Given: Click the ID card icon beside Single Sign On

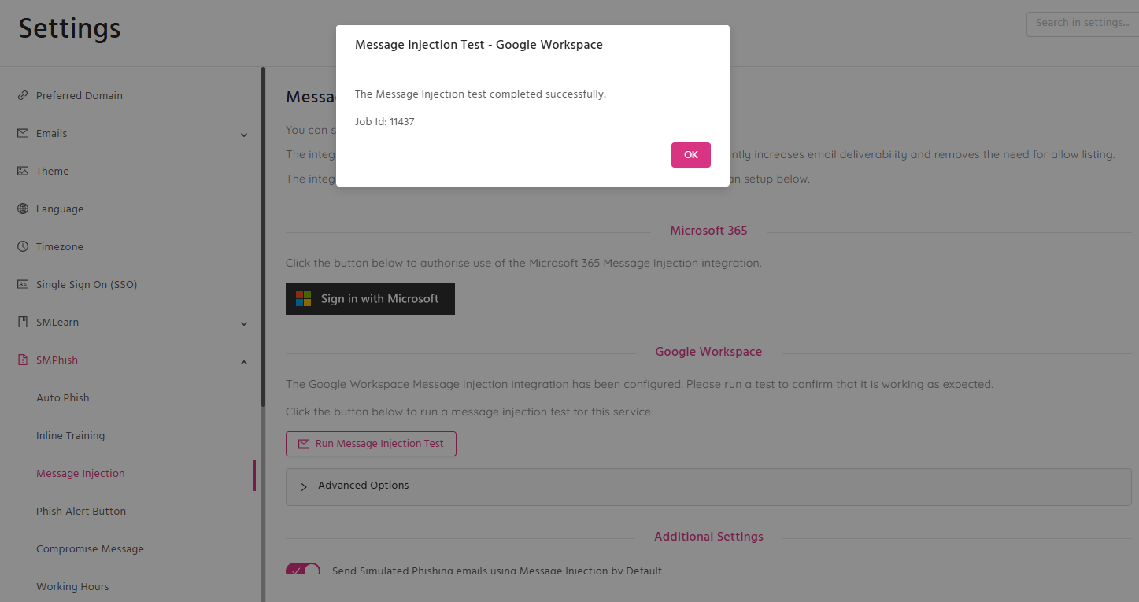Looking at the screenshot, I should (x=23, y=284).
